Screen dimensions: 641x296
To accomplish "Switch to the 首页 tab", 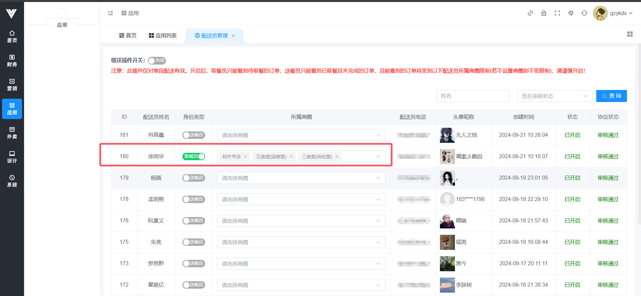I will (128, 35).
